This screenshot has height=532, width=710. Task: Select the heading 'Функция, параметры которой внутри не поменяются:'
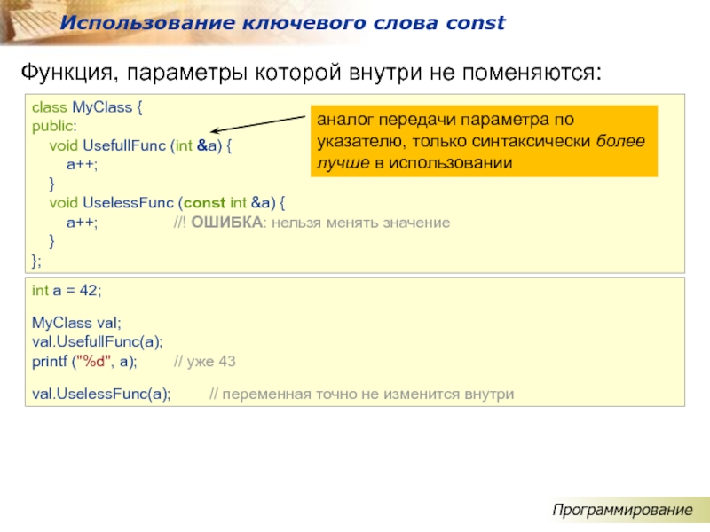(312, 73)
